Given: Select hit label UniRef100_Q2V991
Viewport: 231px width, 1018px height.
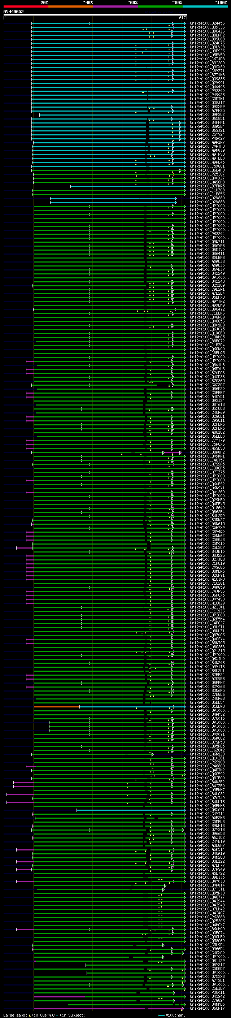Looking at the screenshot, I should coord(207,83).
